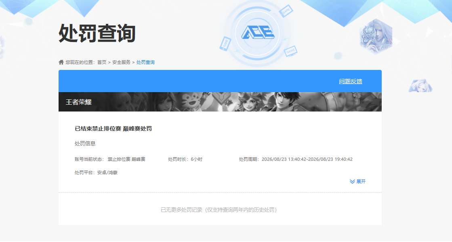Go to 安全服务 breadcrumb link
This screenshot has width=452, height=242.
tap(121, 62)
